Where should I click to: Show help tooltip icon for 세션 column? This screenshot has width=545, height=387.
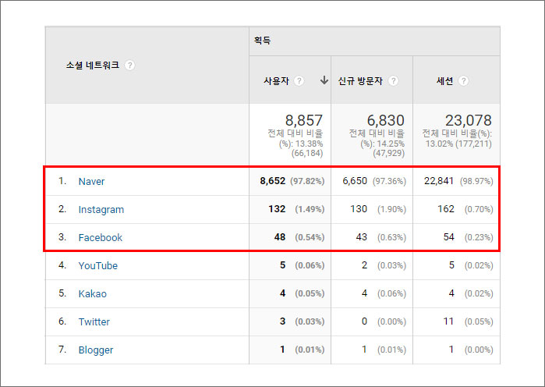[464, 81]
